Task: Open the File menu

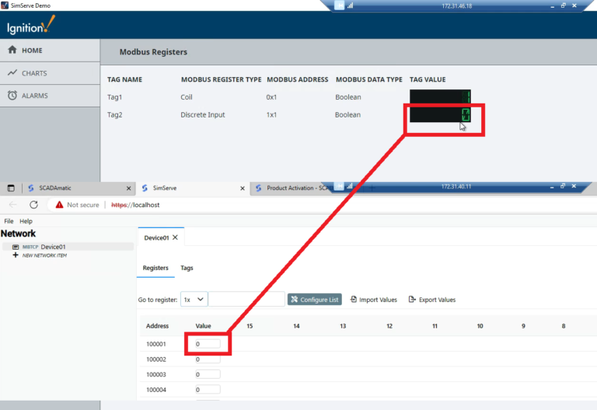Action: click(x=9, y=221)
